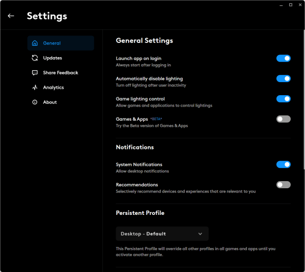Click the Updates refresh icon
Image resolution: width=305 pixels, height=272 pixels.
35,58
